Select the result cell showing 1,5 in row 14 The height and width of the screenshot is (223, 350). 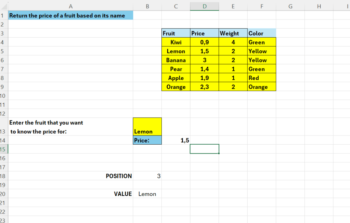(x=176, y=140)
